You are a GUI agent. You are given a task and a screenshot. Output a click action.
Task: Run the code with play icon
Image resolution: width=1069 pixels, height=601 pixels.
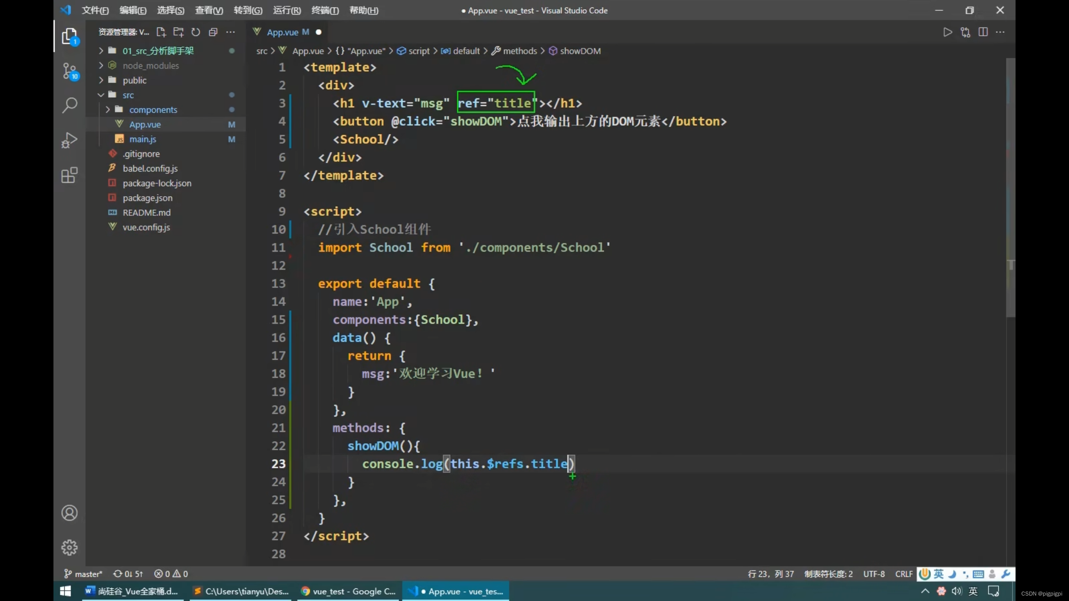[x=948, y=32]
